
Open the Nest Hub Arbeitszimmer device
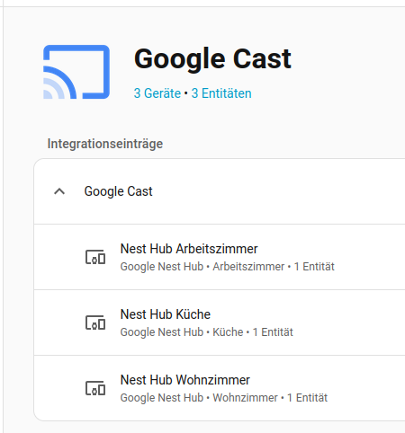(x=189, y=249)
